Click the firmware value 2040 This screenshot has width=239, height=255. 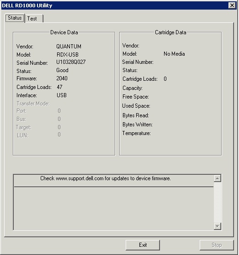(x=62, y=78)
